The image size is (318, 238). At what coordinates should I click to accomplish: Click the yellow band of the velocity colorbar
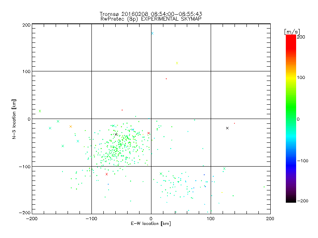[291, 77]
